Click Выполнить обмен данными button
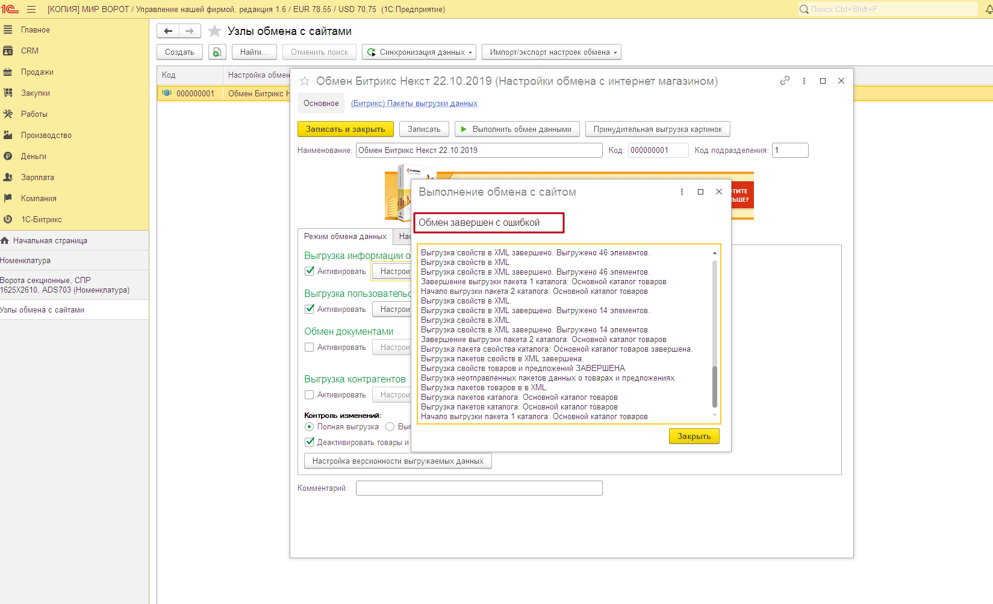The image size is (993, 604). point(517,129)
